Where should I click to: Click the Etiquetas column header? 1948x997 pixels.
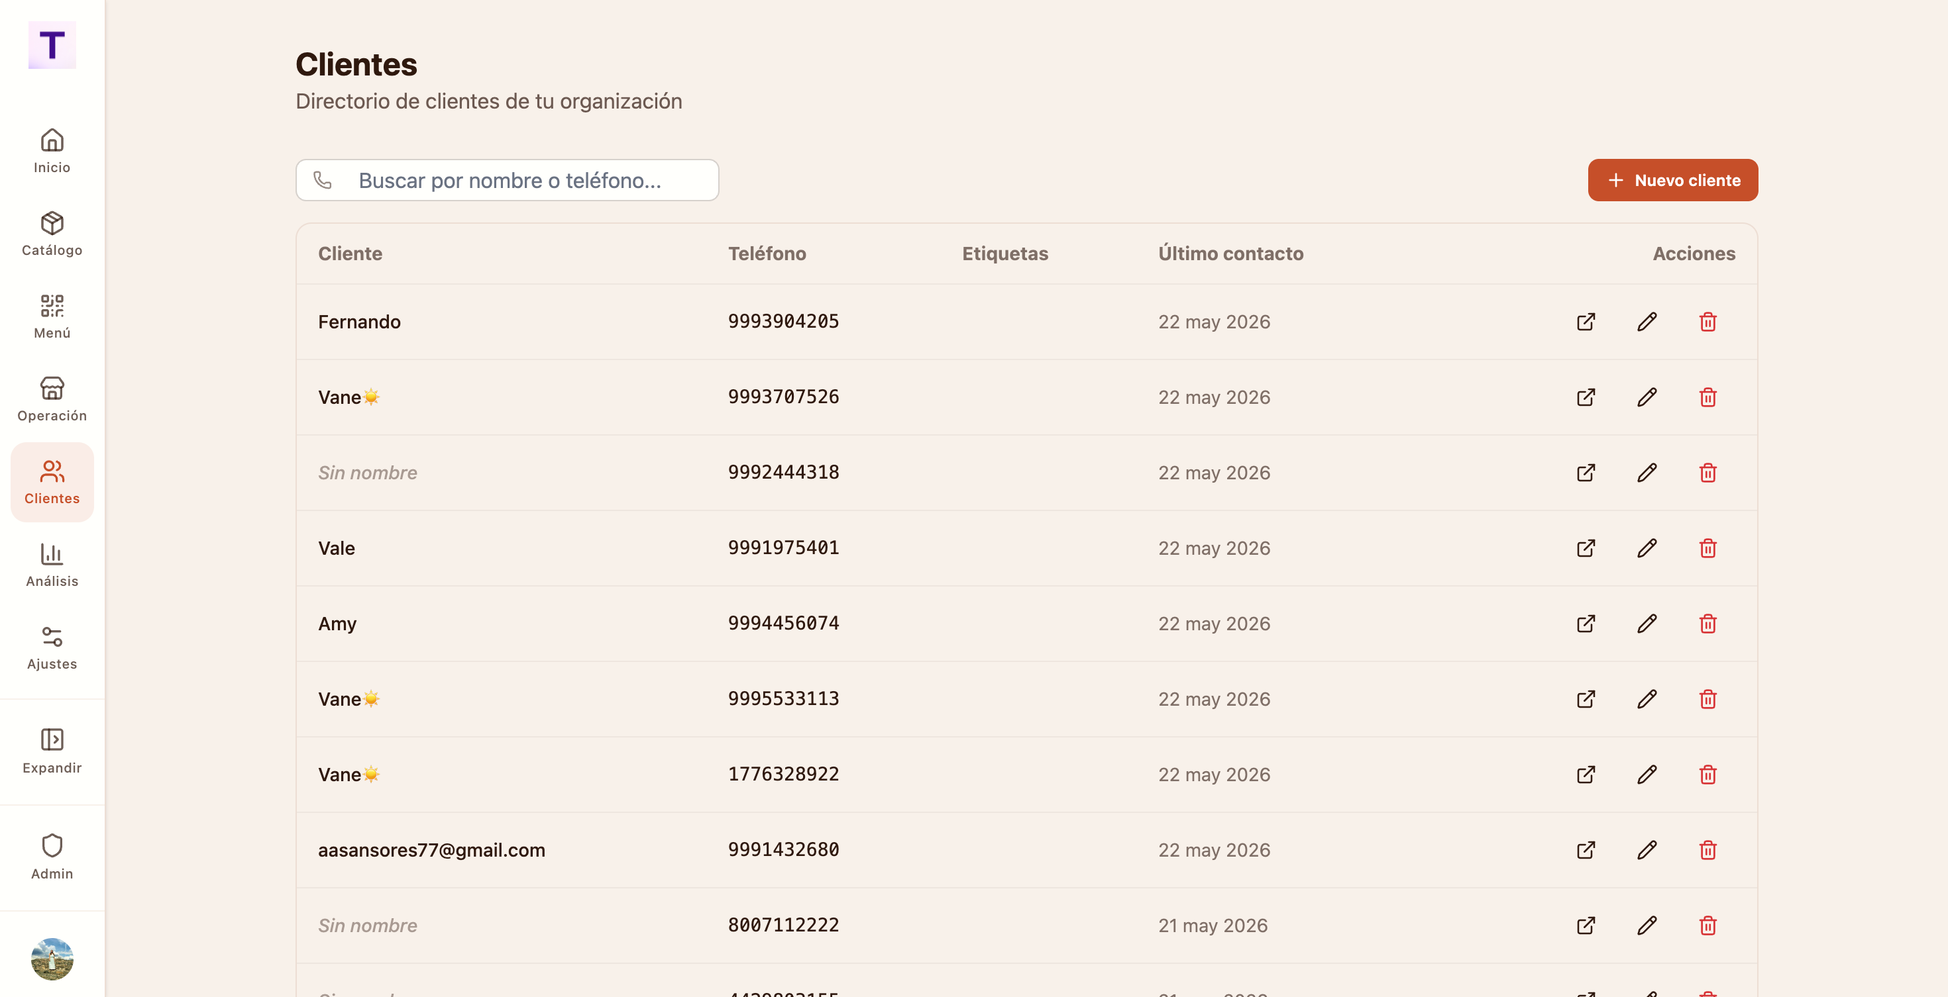click(x=1005, y=254)
